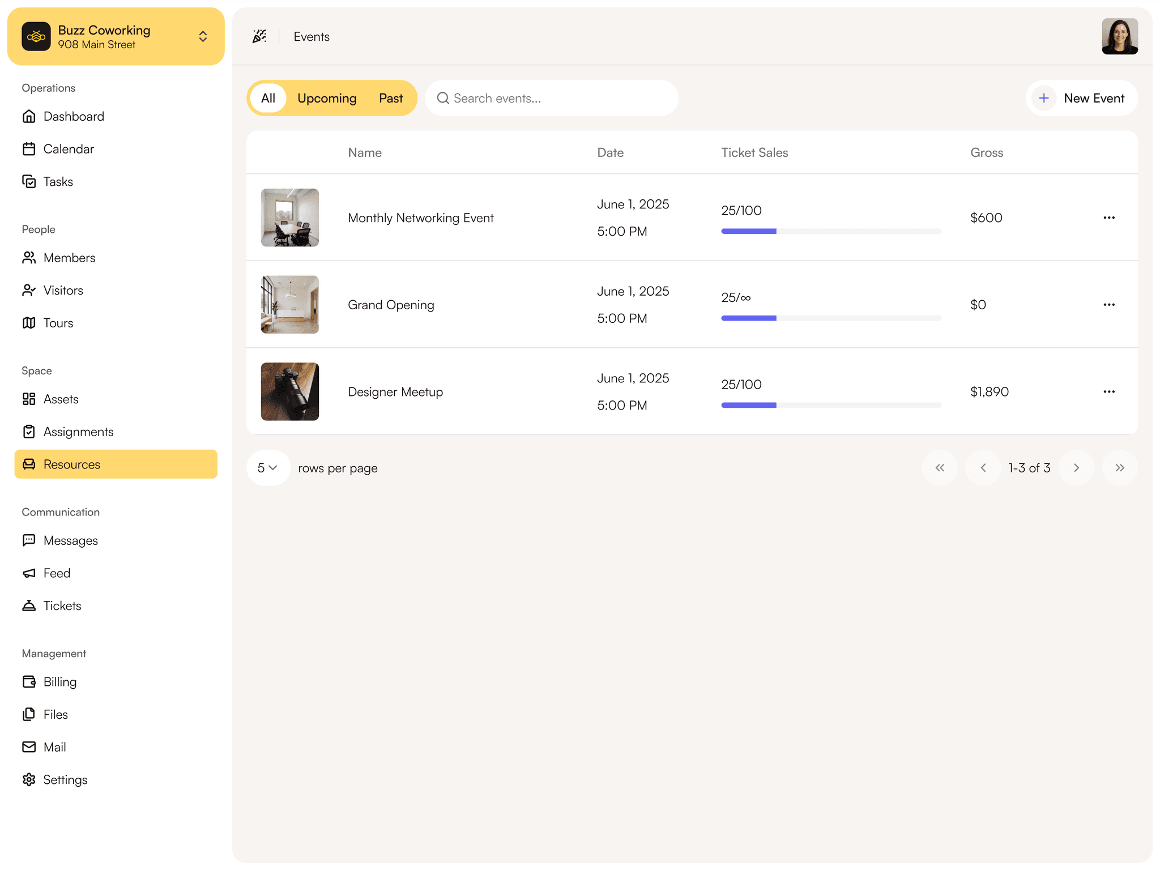Open the Designer Meetup more options menu

coord(1108,392)
